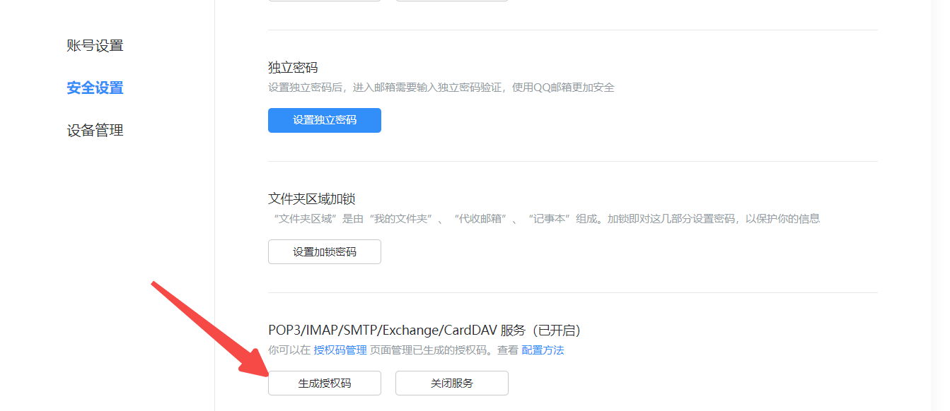Select 安全设置 in the left sidebar
This screenshot has height=411, width=950.
point(95,88)
